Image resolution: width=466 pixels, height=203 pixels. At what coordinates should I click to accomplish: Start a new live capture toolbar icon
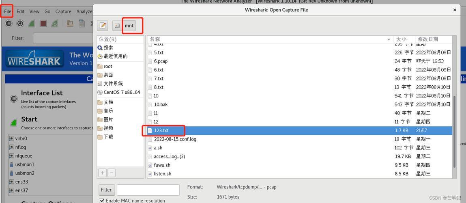pos(32,23)
